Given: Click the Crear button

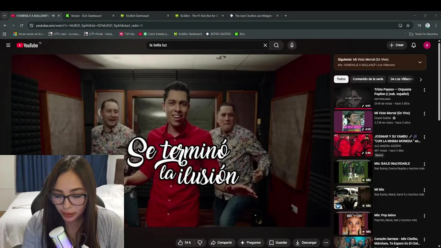Looking at the screenshot, I should point(396,45).
